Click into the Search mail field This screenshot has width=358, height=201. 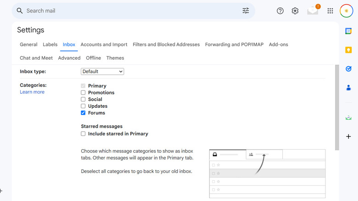coord(129,11)
